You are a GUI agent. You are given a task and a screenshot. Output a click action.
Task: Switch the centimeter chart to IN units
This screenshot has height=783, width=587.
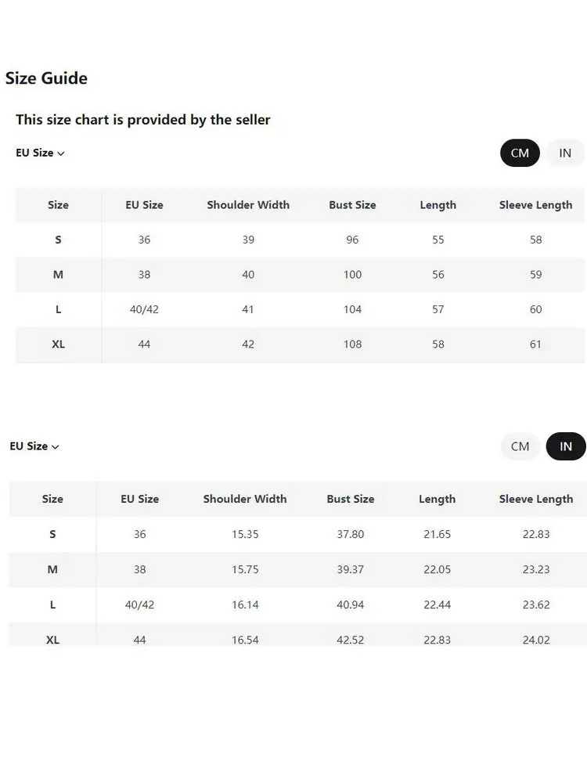click(x=565, y=153)
